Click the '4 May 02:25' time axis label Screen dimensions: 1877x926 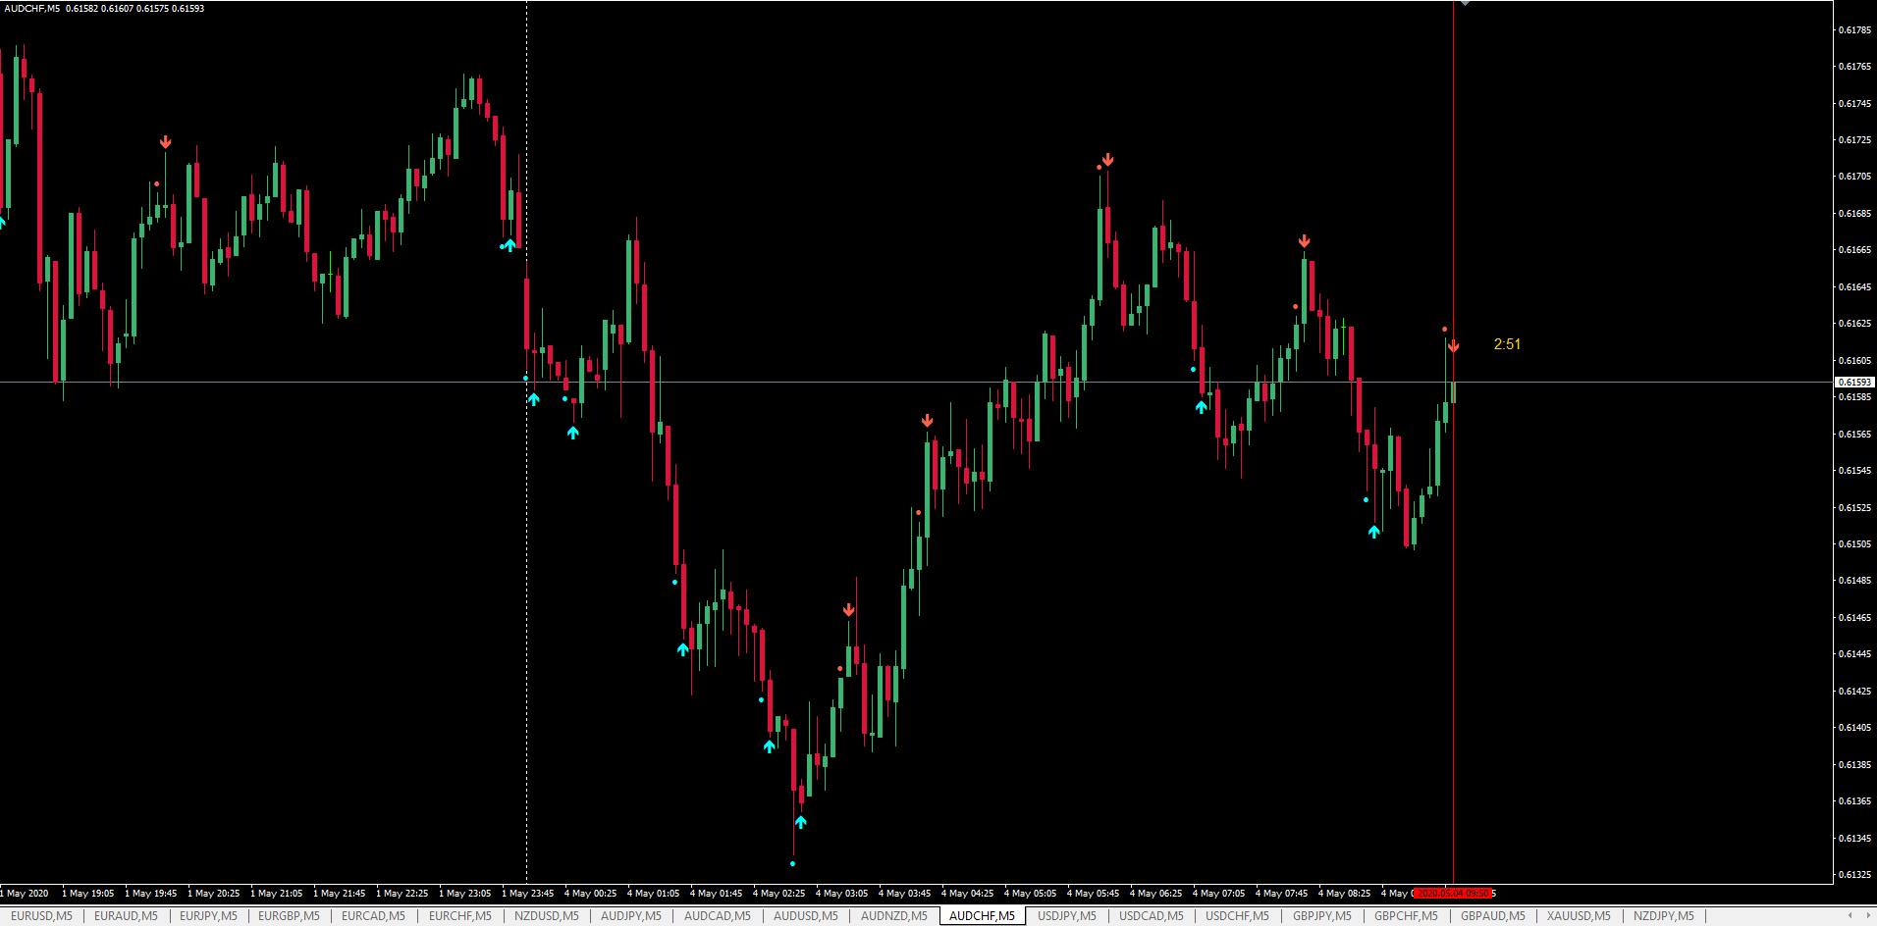(x=778, y=894)
